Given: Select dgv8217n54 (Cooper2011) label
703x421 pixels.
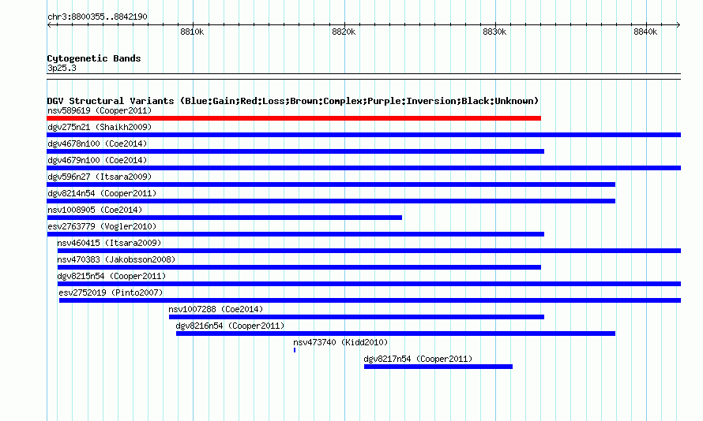Looking at the screenshot, I should pos(418,359).
